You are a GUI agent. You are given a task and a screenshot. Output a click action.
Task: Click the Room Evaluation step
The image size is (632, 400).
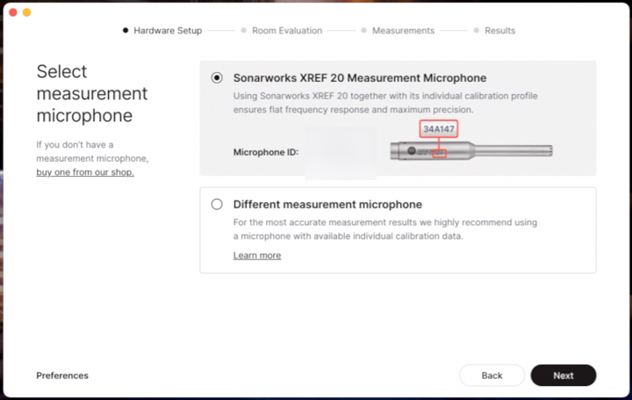point(282,31)
